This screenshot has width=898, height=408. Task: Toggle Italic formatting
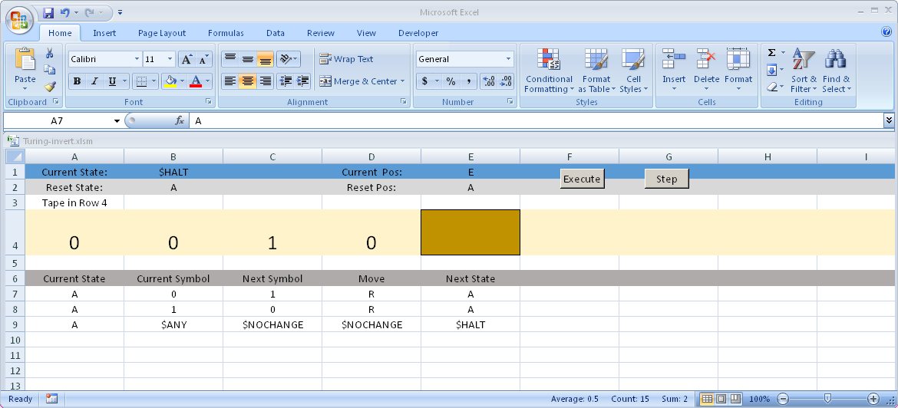94,81
